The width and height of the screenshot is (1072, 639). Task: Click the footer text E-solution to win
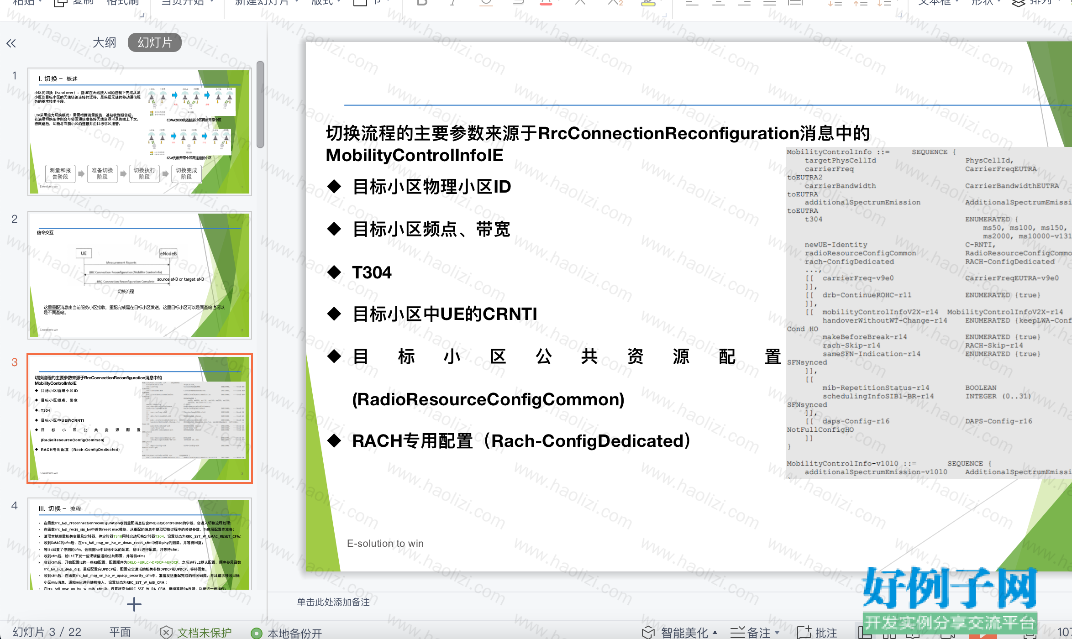click(385, 544)
